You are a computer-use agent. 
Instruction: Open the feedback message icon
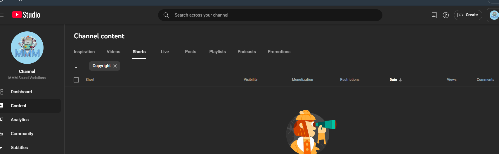tap(434, 15)
